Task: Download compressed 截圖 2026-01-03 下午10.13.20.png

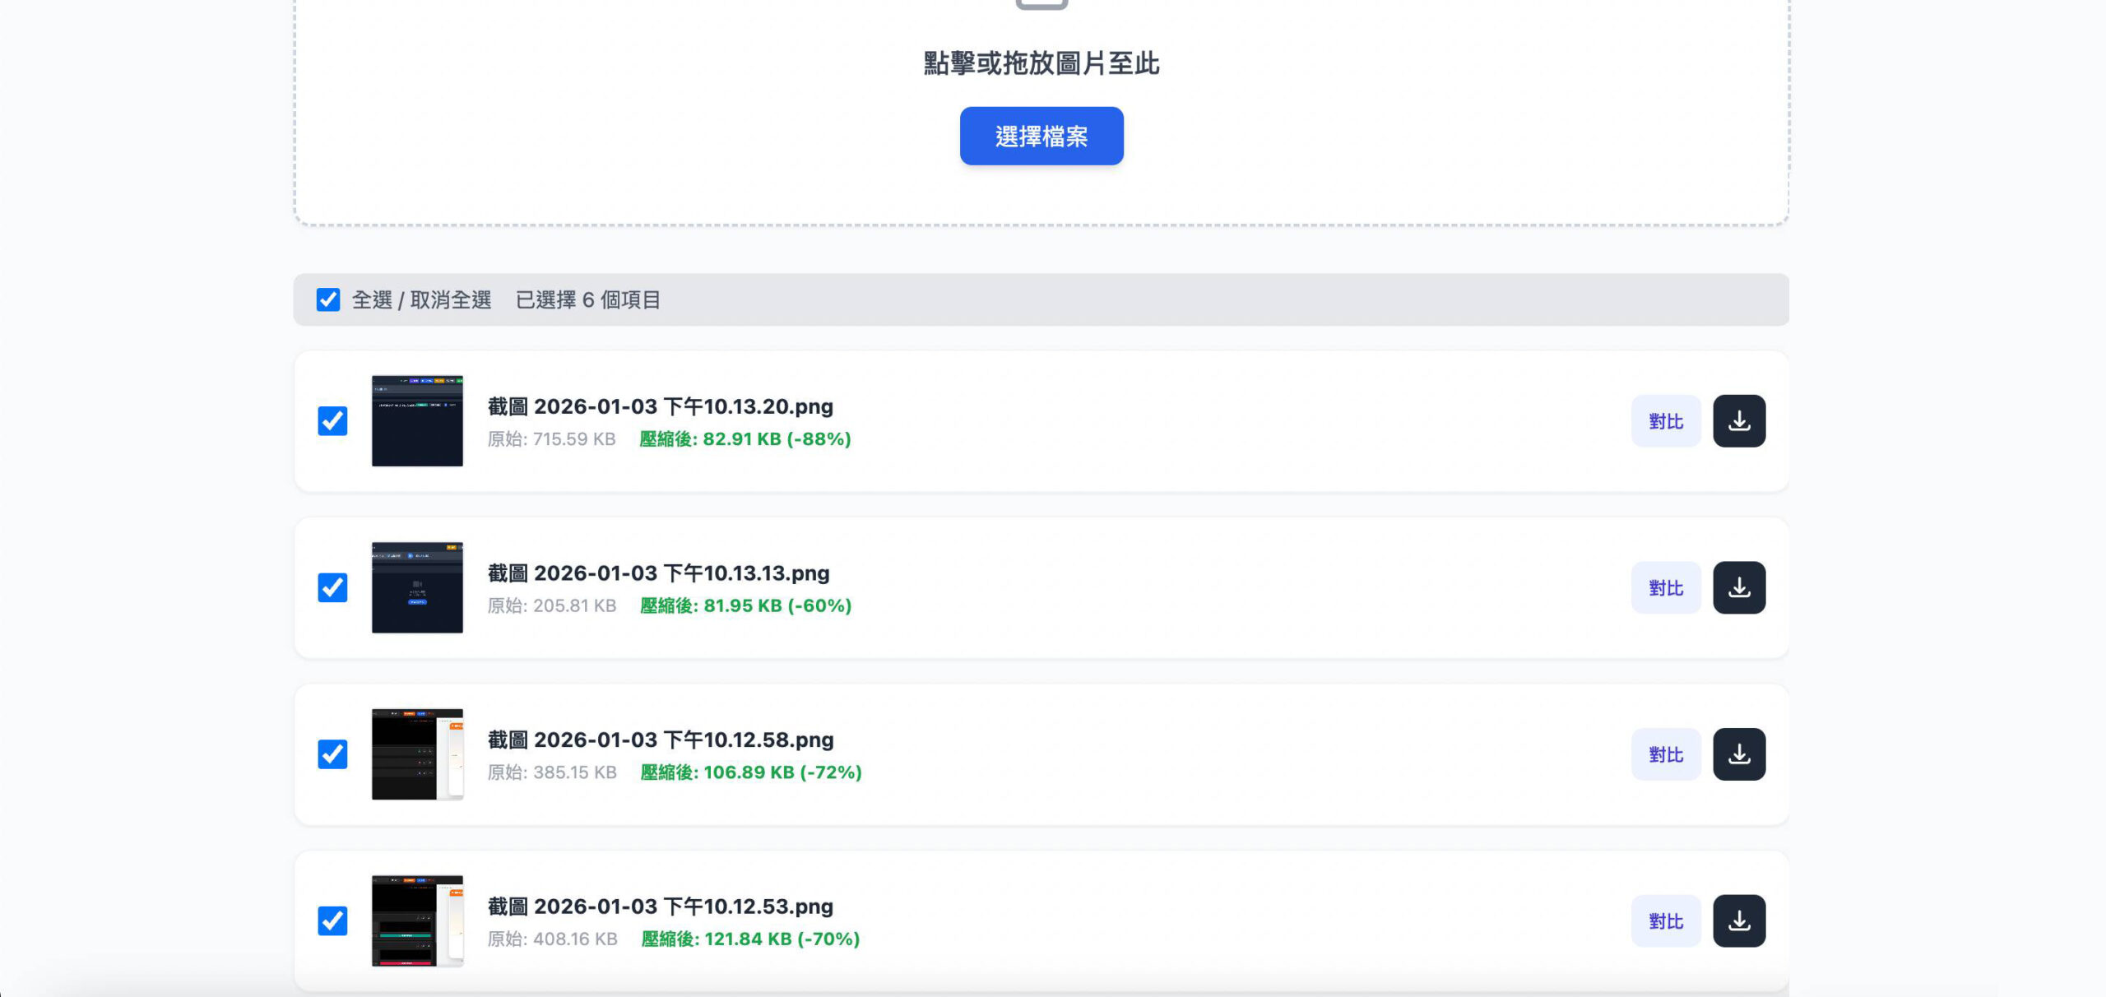Action: click(x=1739, y=420)
